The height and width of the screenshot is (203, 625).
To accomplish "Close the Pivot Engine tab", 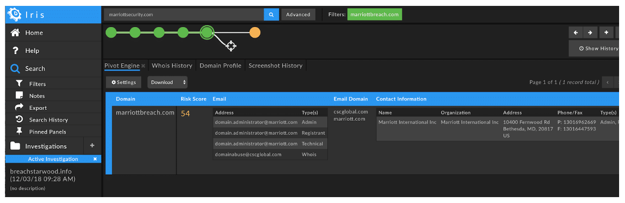I will pyautogui.click(x=143, y=66).
